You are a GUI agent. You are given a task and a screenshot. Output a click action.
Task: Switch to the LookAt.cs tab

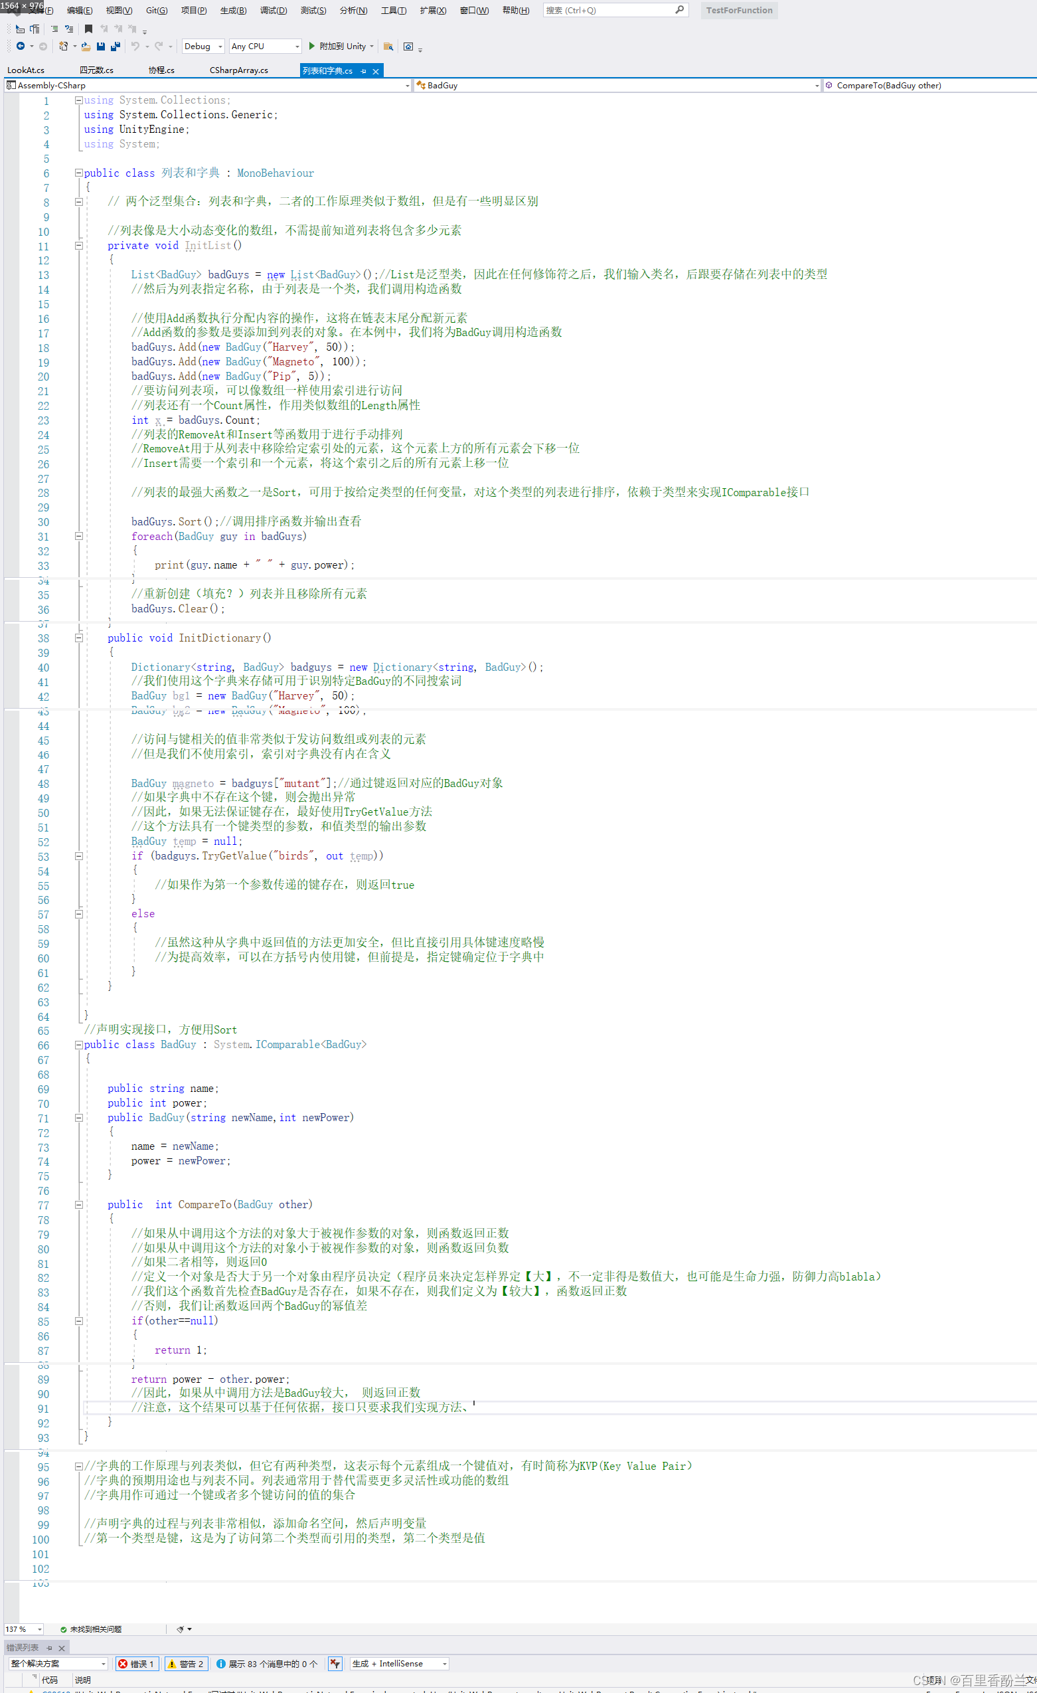[x=26, y=70]
